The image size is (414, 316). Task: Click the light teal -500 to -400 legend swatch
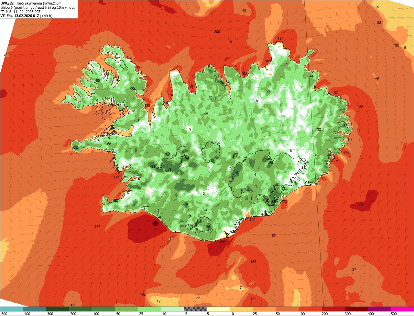pos(12,309)
